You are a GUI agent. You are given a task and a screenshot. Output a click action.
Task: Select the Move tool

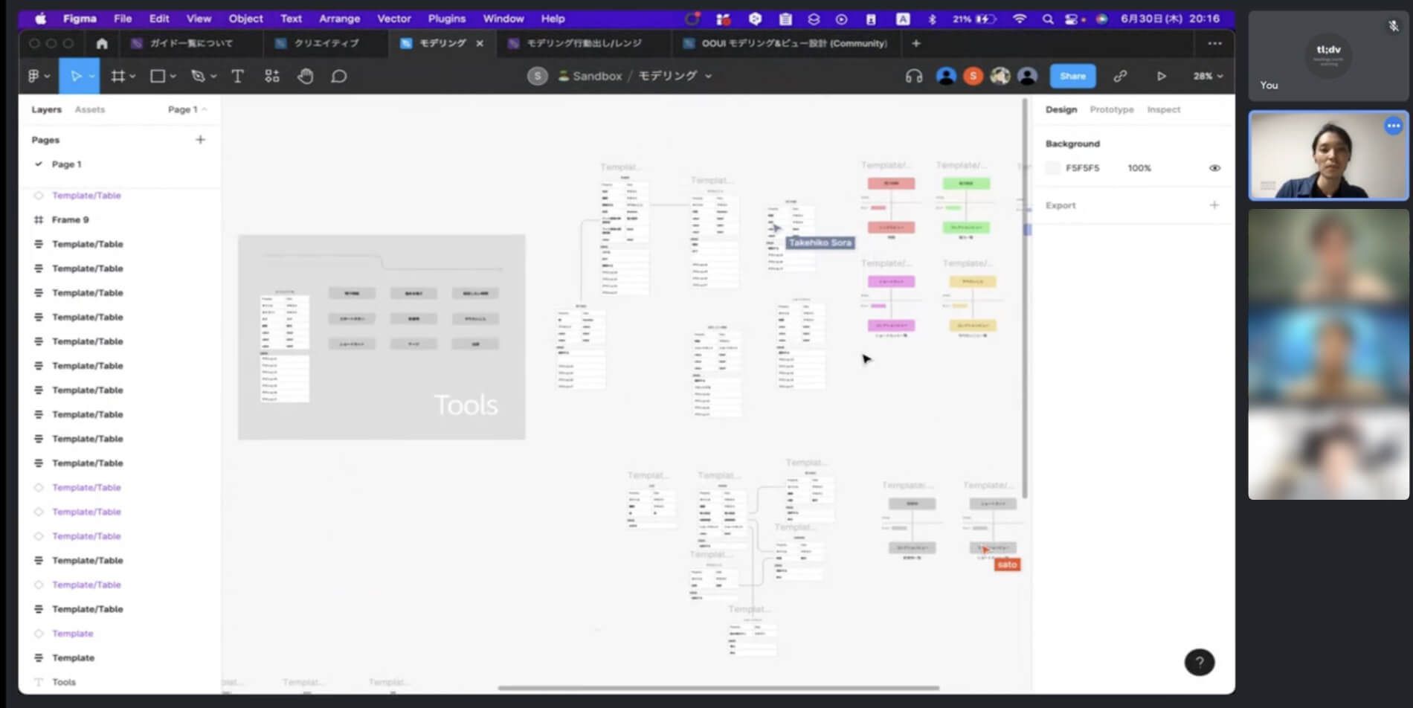point(76,76)
